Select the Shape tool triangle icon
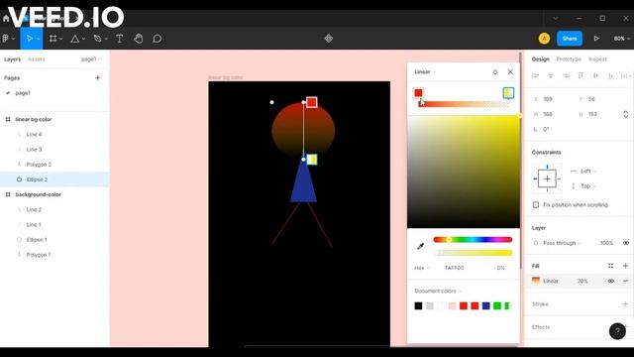Image resolution: width=634 pixels, height=357 pixels. (75, 39)
